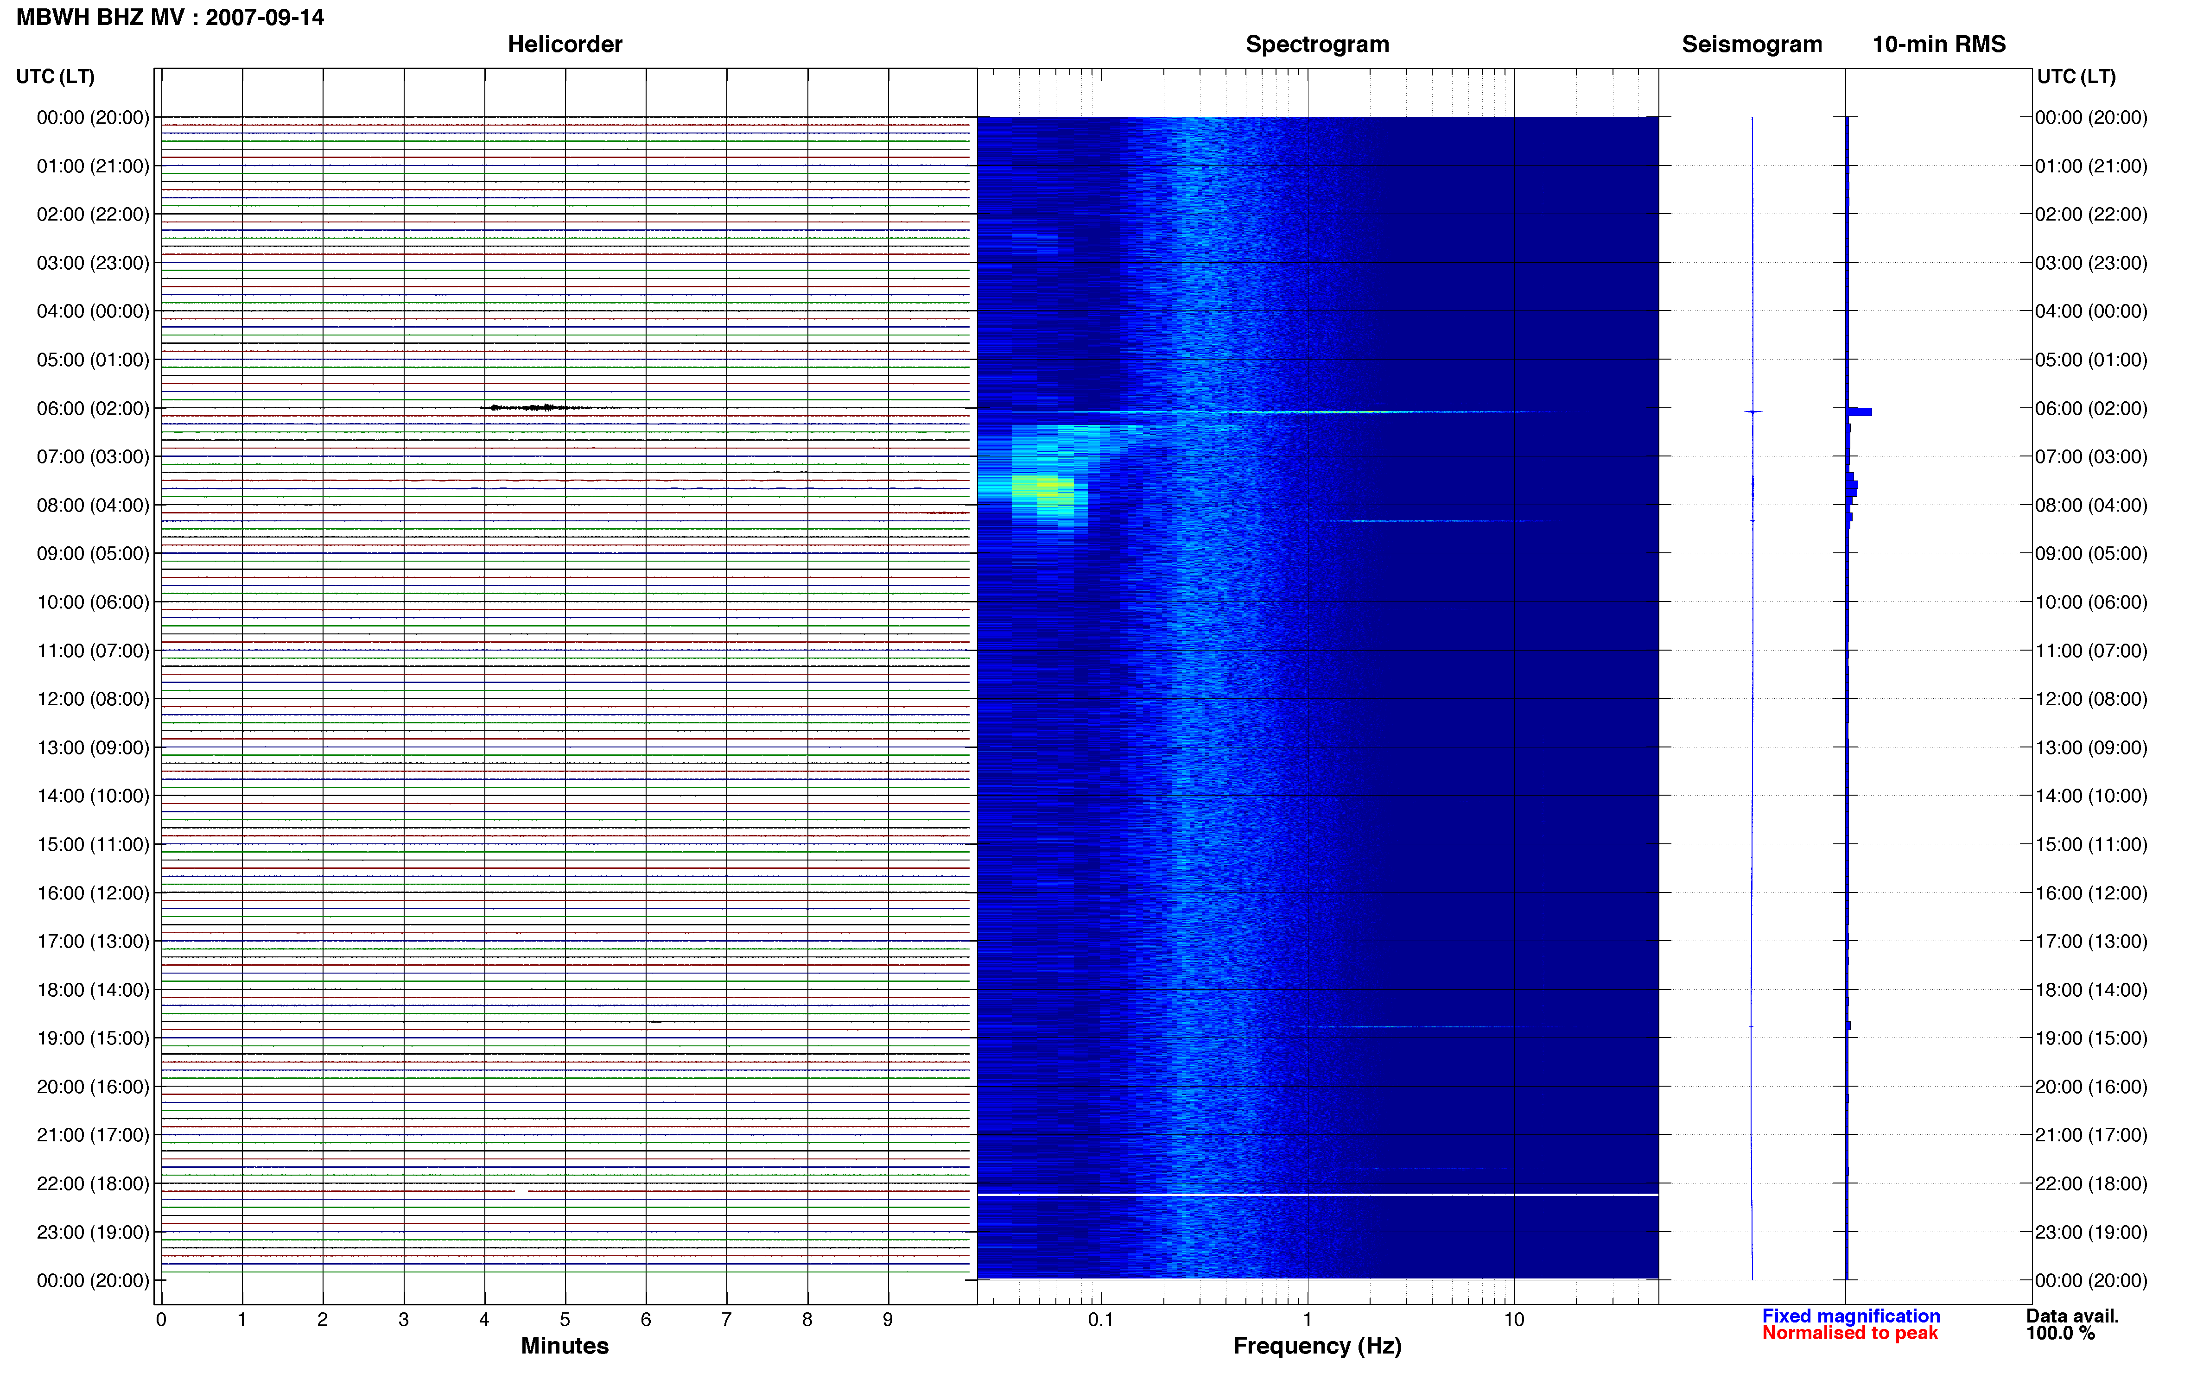Image resolution: width=2197 pixels, height=1373 pixels.
Task: Click the left '08:00 (04:00)' time label
Action: [x=93, y=505]
